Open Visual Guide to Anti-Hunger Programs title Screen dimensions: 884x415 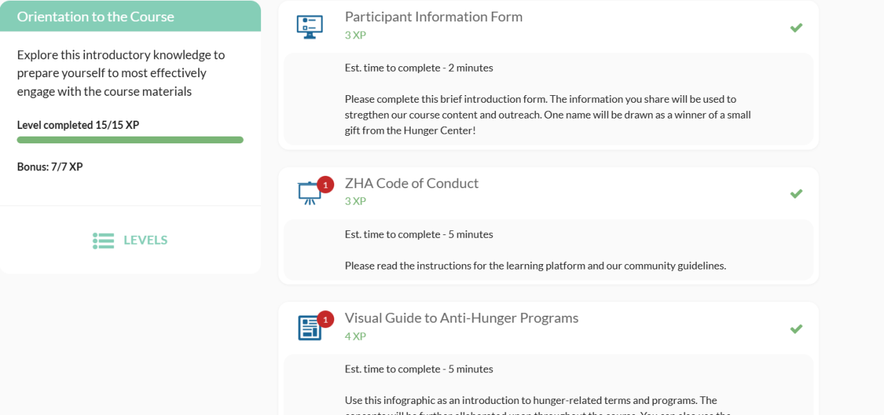tap(461, 318)
